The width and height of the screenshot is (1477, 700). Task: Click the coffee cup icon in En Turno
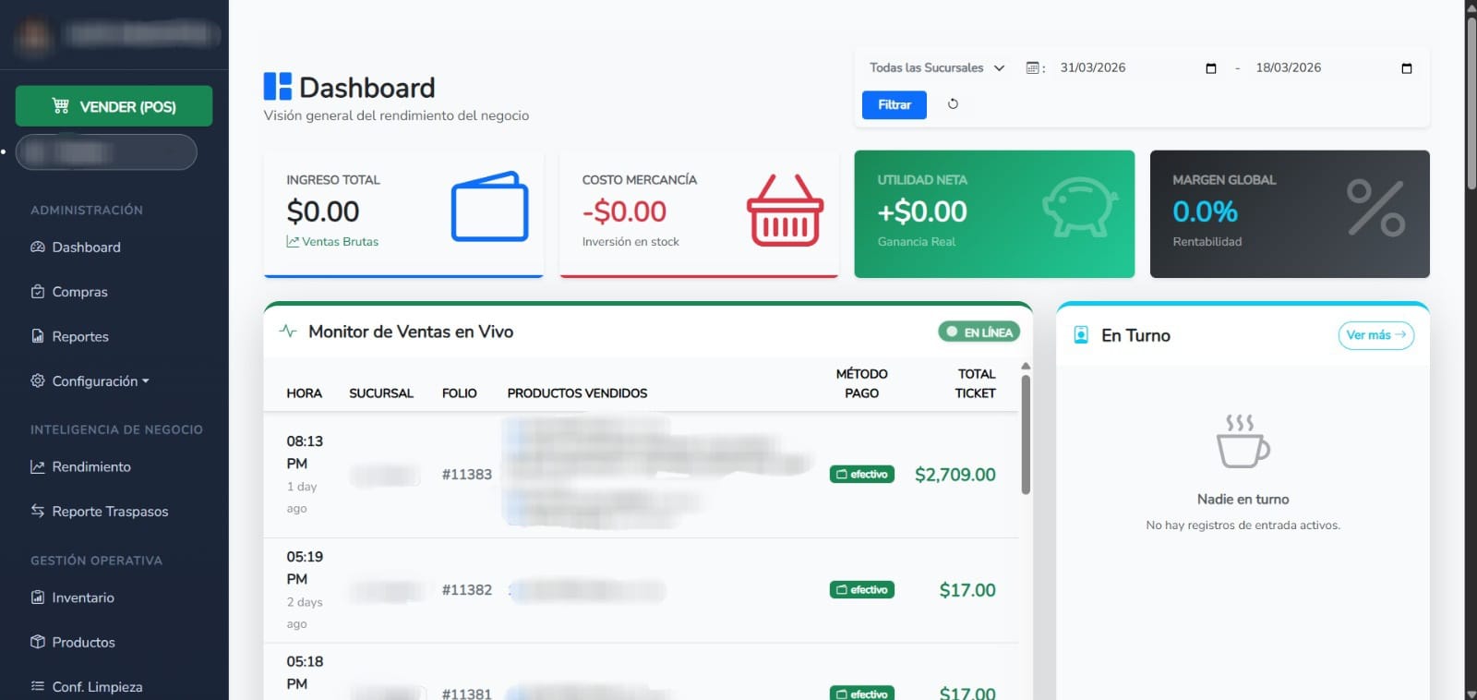click(x=1243, y=441)
